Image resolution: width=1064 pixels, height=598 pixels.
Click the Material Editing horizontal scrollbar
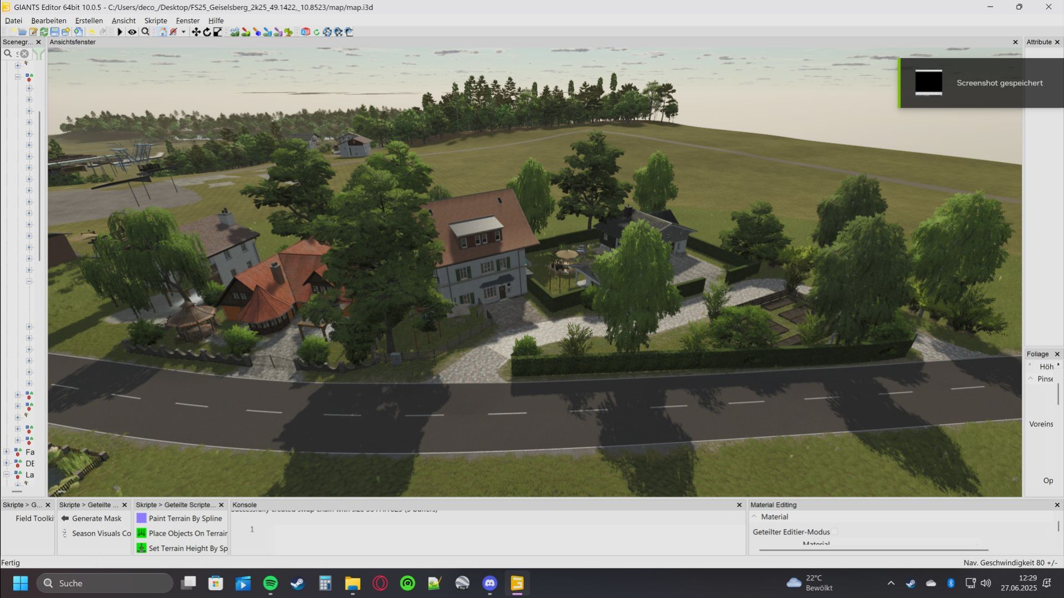click(x=873, y=550)
